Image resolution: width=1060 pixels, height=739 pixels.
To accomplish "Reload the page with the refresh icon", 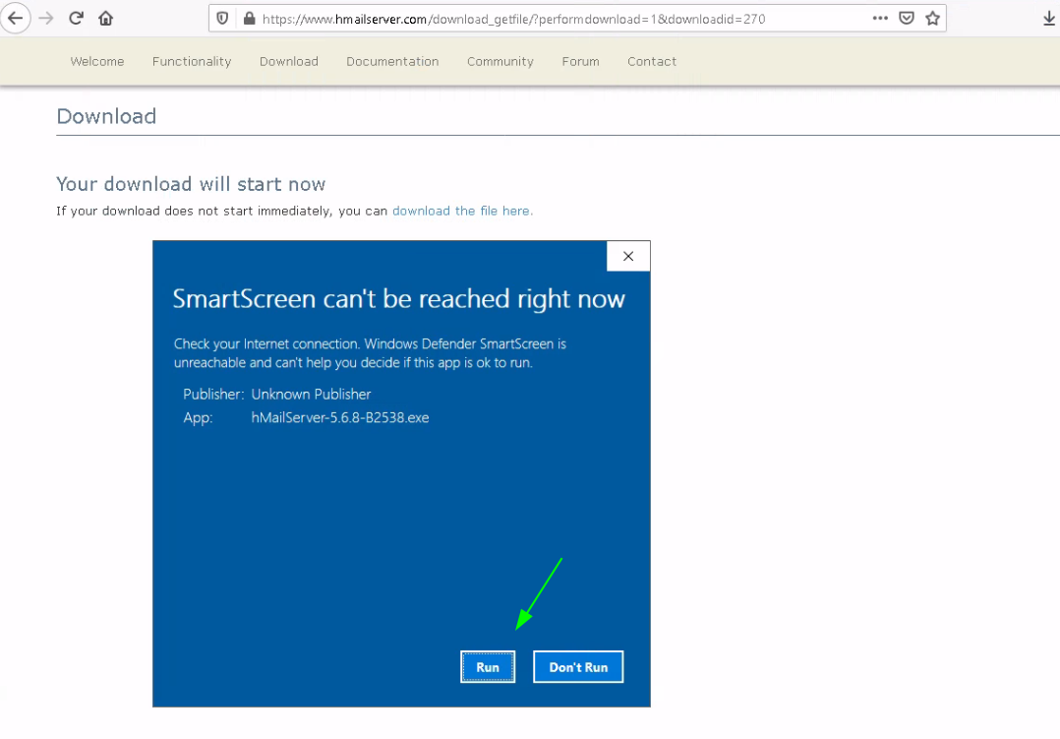I will [x=76, y=19].
